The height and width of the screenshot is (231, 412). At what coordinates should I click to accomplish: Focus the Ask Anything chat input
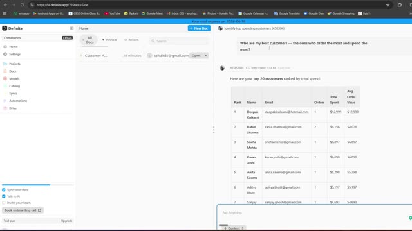[313, 212]
